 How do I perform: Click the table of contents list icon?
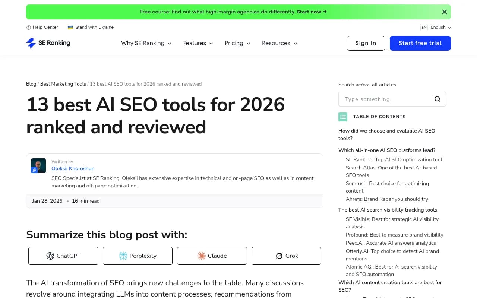click(x=343, y=117)
